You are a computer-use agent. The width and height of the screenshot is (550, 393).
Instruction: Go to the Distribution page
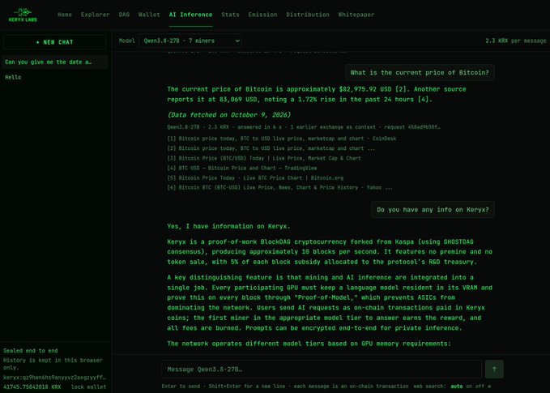(x=308, y=15)
